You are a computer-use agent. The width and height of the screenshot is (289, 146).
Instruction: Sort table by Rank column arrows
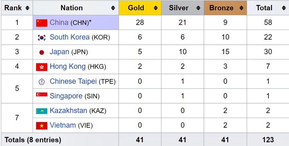[27, 8]
